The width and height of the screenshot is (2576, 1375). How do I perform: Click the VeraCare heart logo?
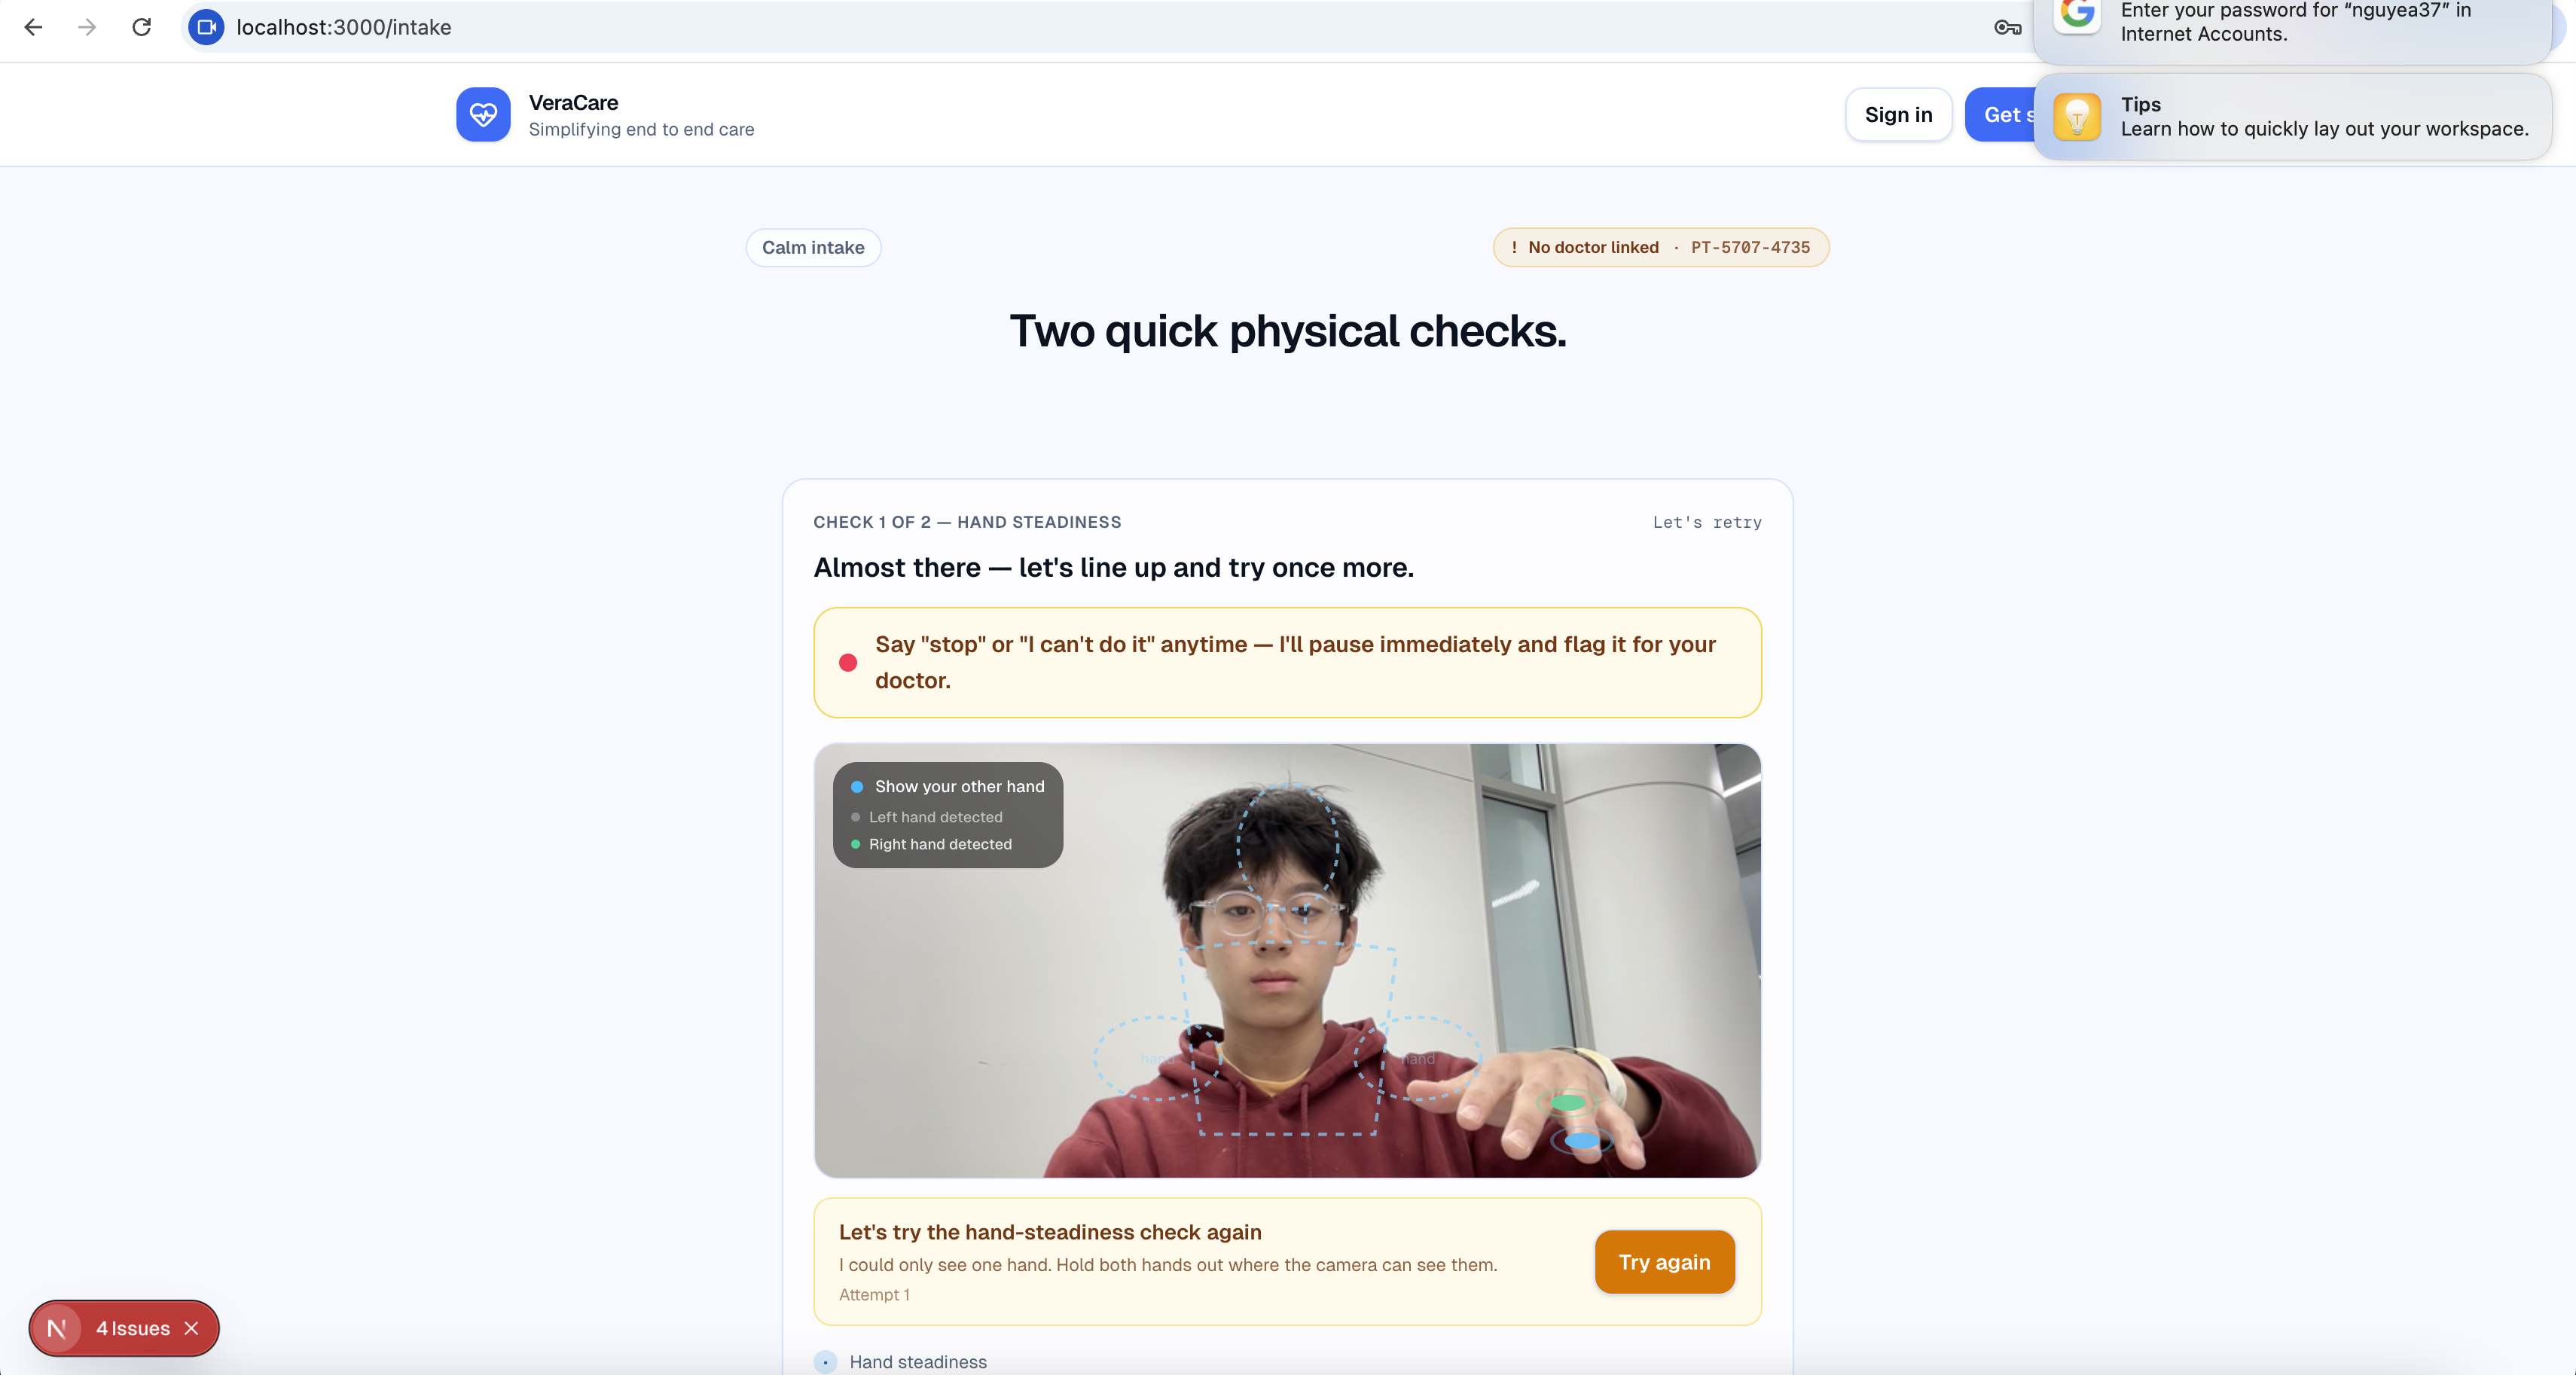(x=483, y=115)
